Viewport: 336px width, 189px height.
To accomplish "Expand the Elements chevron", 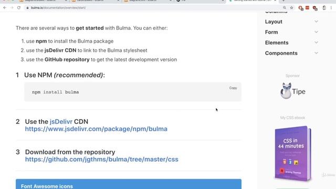I will [x=316, y=43].
